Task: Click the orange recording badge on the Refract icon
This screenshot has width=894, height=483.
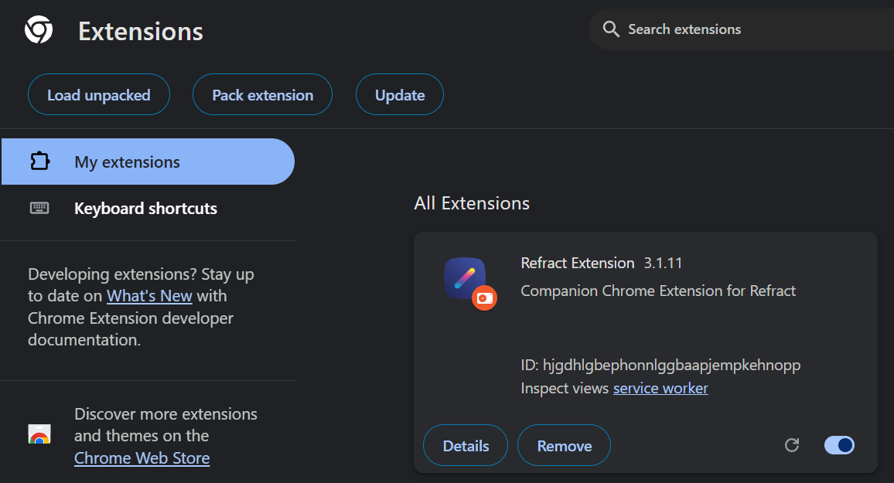Action: pos(485,298)
